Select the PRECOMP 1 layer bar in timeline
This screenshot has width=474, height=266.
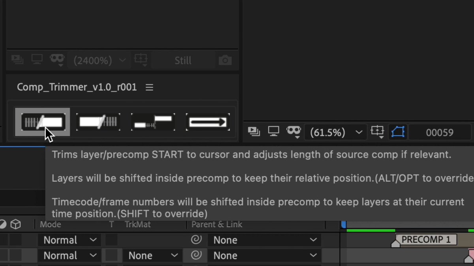pos(426,240)
